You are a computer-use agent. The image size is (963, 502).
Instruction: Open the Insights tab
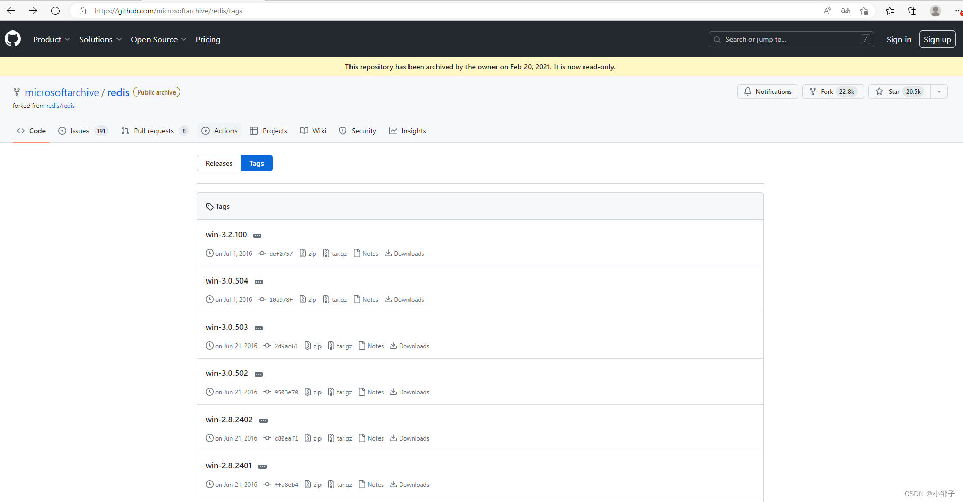coord(407,131)
